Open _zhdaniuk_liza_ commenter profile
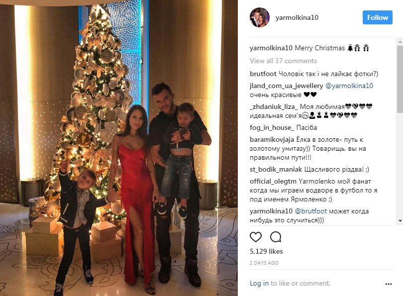This screenshot has height=296, width=403. (x=274, y=106)
